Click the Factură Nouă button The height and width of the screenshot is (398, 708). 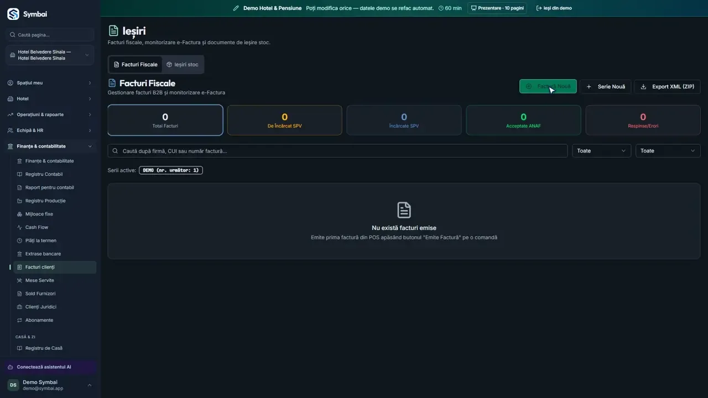coord(548,86)
